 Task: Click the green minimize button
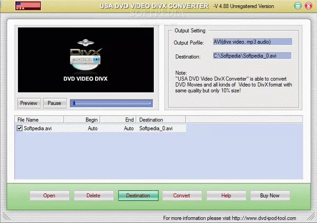297,6
